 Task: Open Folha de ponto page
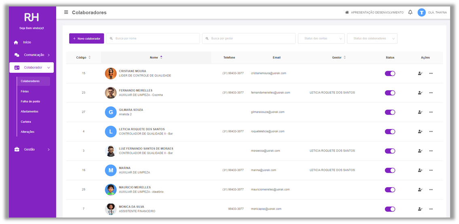[x=30, y=101]
